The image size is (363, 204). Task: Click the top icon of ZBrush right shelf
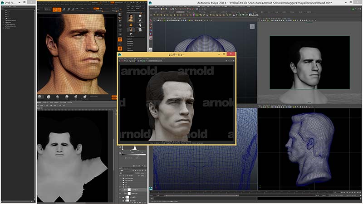click(120, 15)
